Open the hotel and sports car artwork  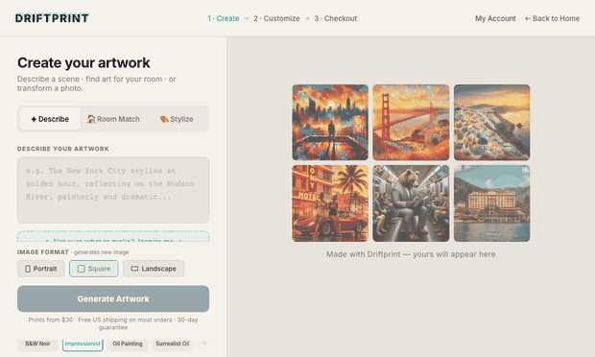pyautogui.click(x=330, y=203)
